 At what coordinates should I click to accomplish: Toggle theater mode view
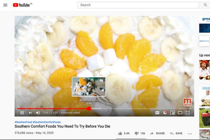pos(180,113)
